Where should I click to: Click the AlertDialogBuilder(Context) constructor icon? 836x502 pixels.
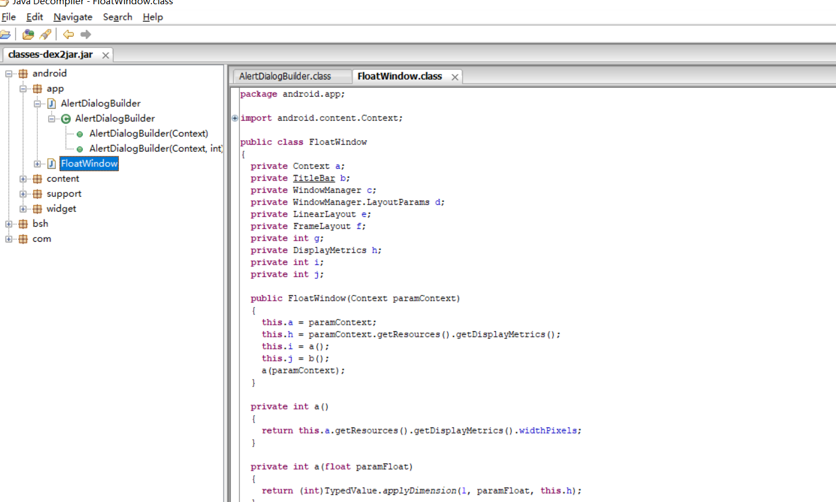click(x=80, y=134)
